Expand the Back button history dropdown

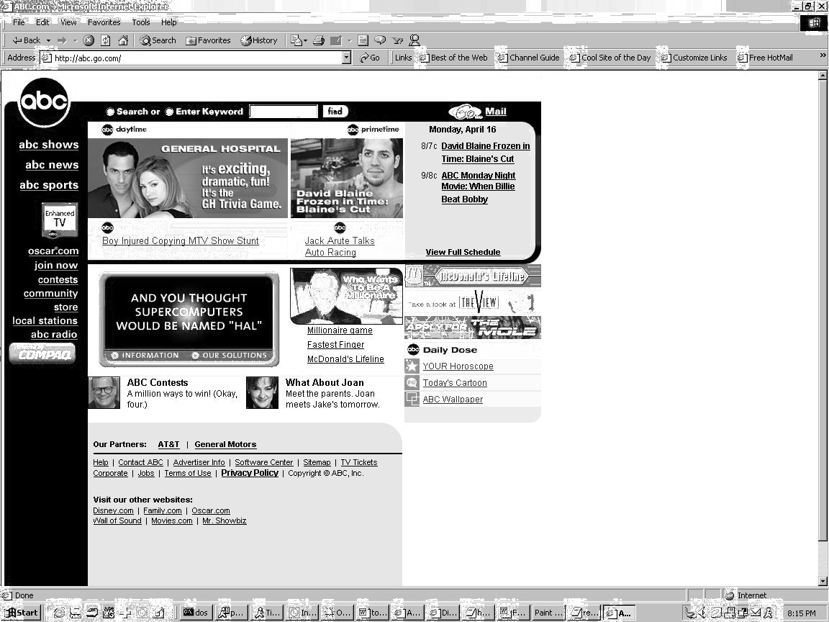[x=49, y=40]
